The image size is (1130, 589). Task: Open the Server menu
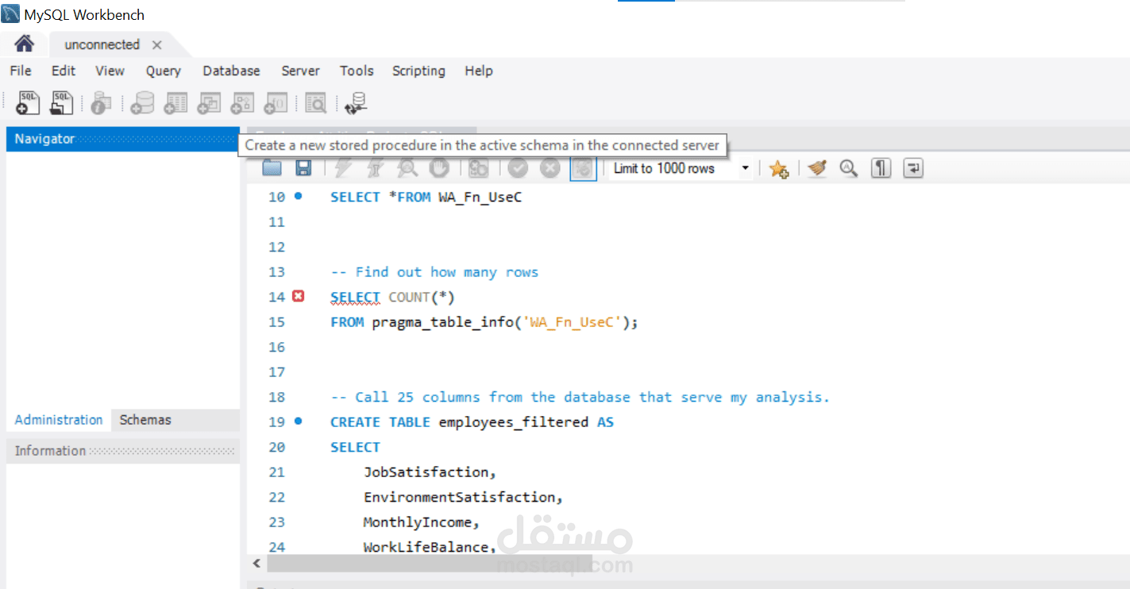pos(300,71)
